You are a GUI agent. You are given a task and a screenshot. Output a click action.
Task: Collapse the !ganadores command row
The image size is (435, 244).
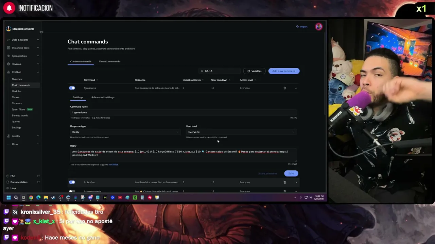[296, 88]
